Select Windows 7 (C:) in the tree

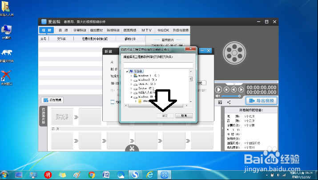pos(149,76)
